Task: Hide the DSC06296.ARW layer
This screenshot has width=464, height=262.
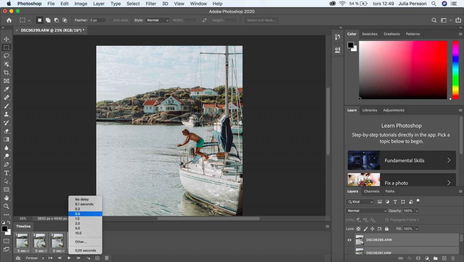Action: point(349,240)
